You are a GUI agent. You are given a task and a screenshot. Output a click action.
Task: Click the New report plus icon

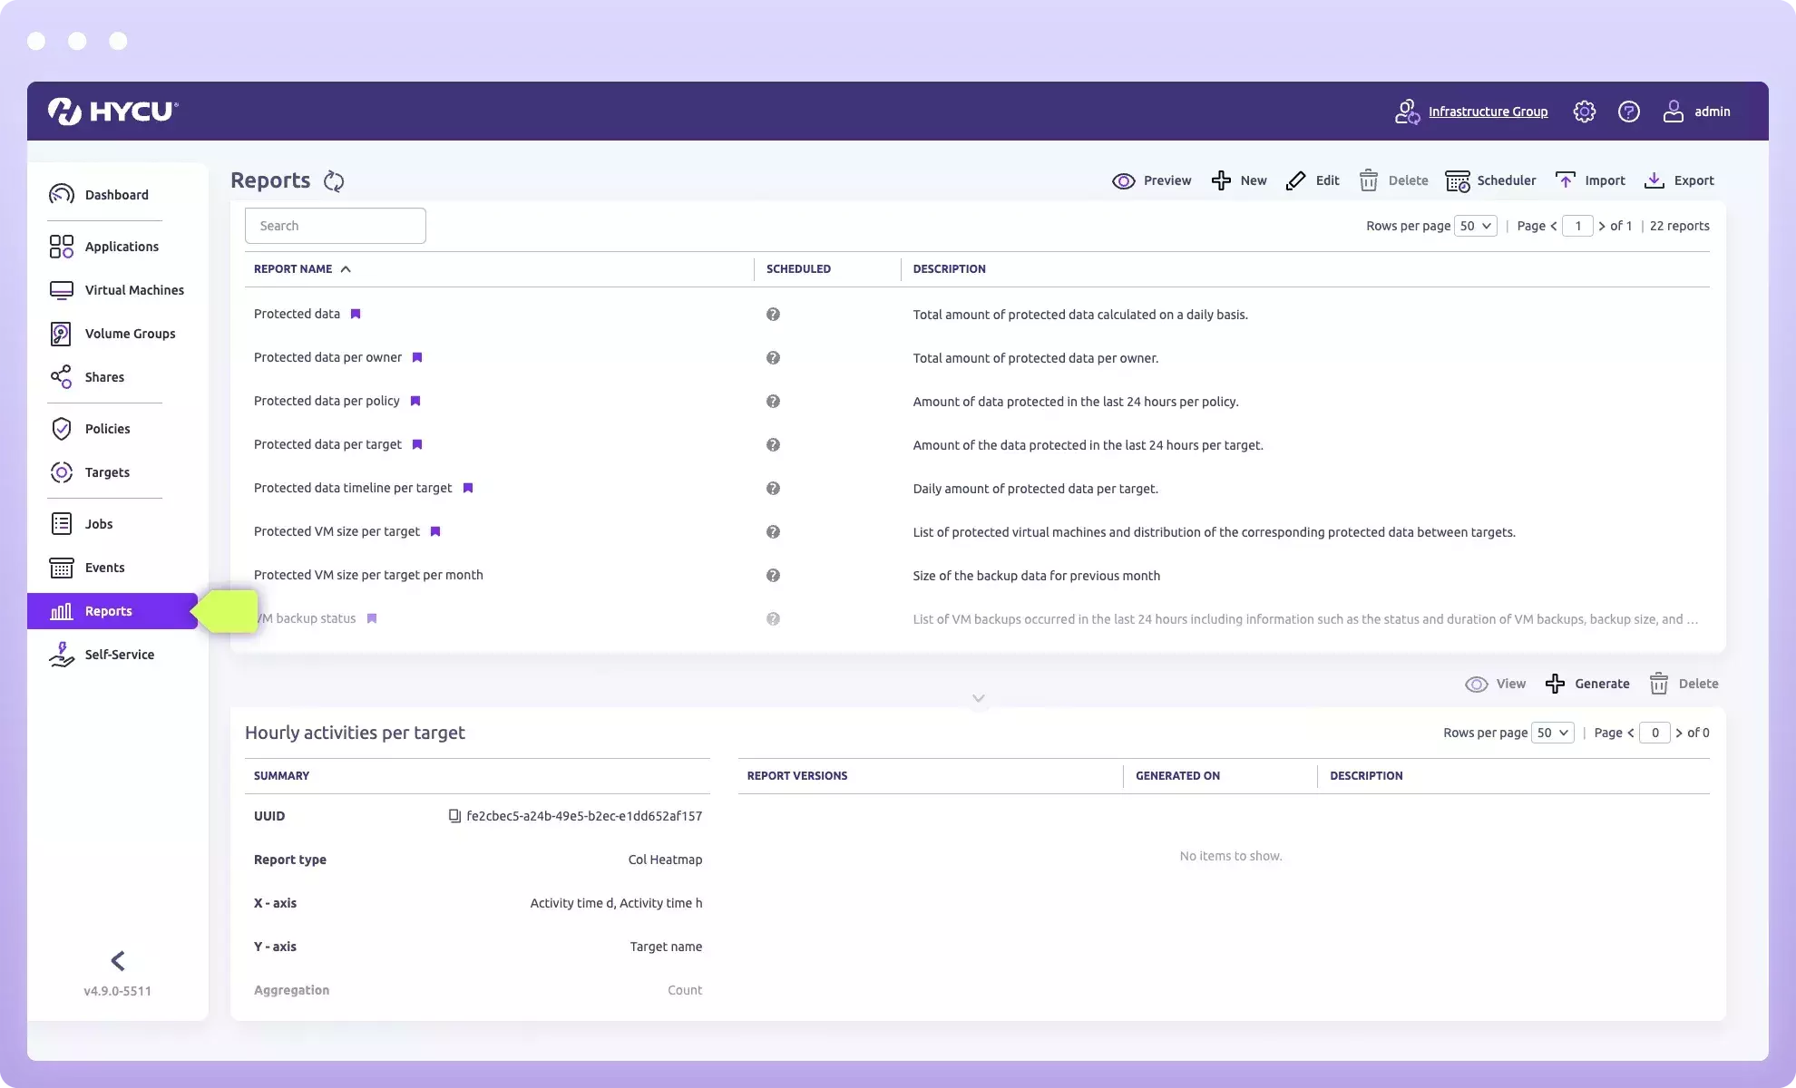tap(1220, 180)
